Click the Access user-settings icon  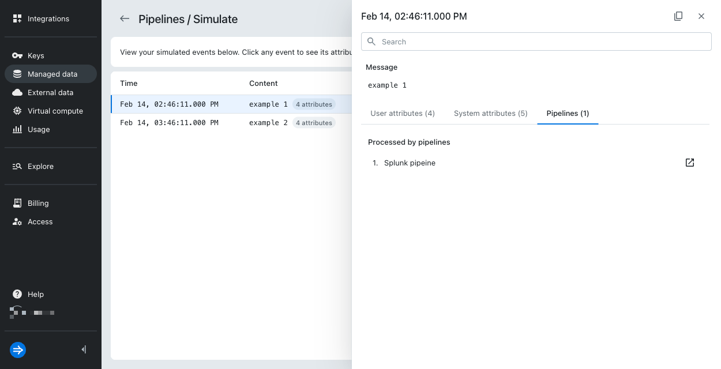click(x=17, y=221)
